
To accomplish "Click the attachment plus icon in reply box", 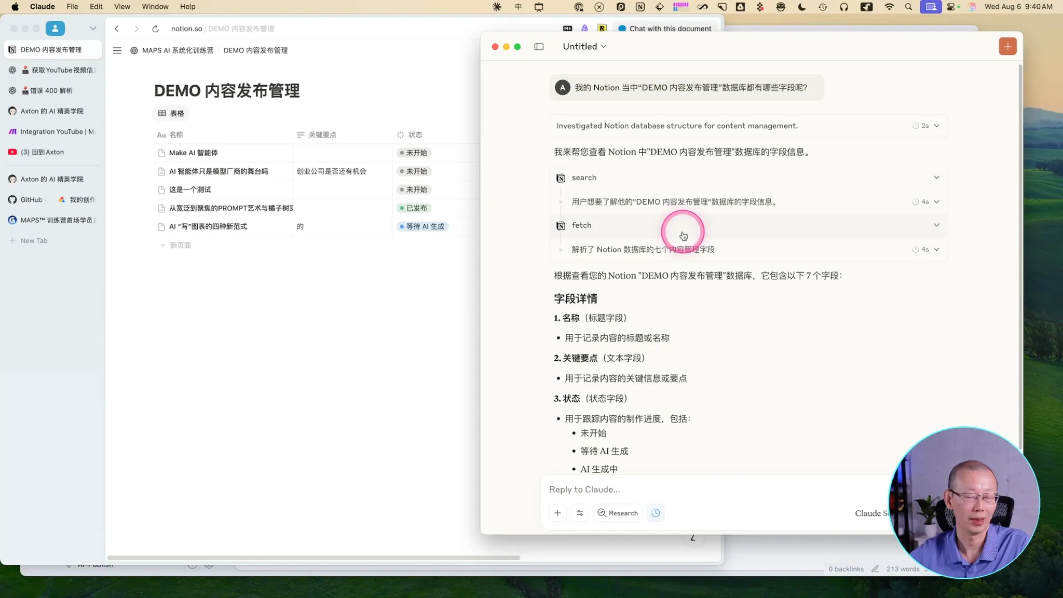I will point(557,513).
